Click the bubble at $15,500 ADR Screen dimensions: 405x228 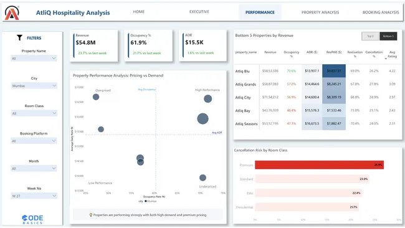tap(101, 130)
